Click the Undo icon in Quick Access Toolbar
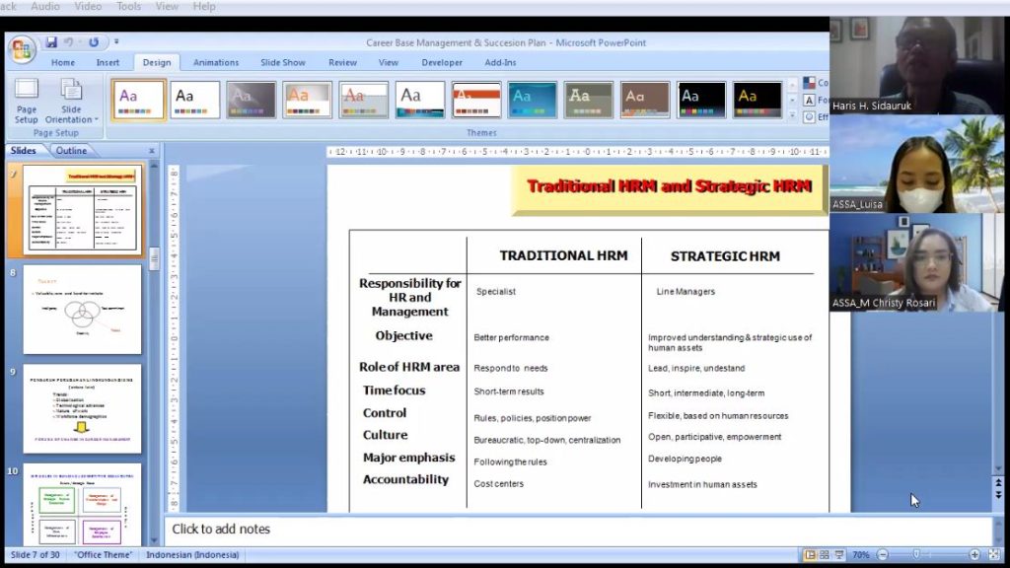This screenshot has width=1010, height=568. tap(69, 42)
